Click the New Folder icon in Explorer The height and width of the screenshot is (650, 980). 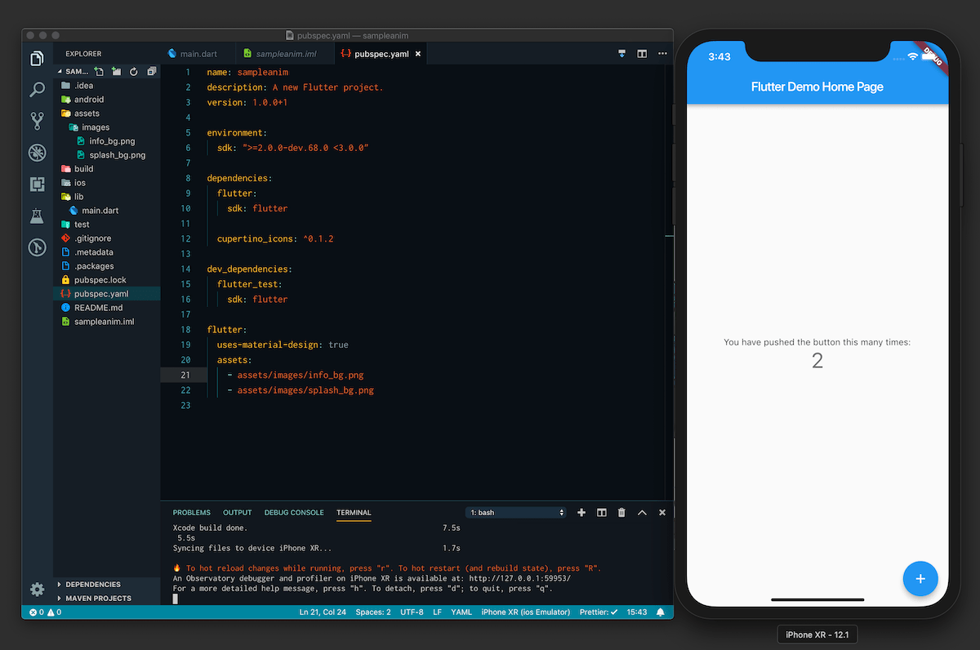(116, 72)
